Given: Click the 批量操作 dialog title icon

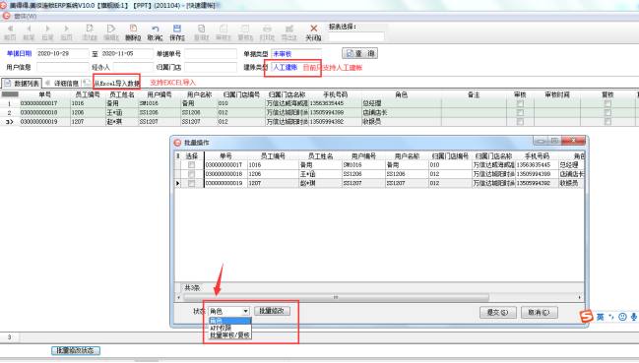Looking at the screenshot, I should (177, 143).
